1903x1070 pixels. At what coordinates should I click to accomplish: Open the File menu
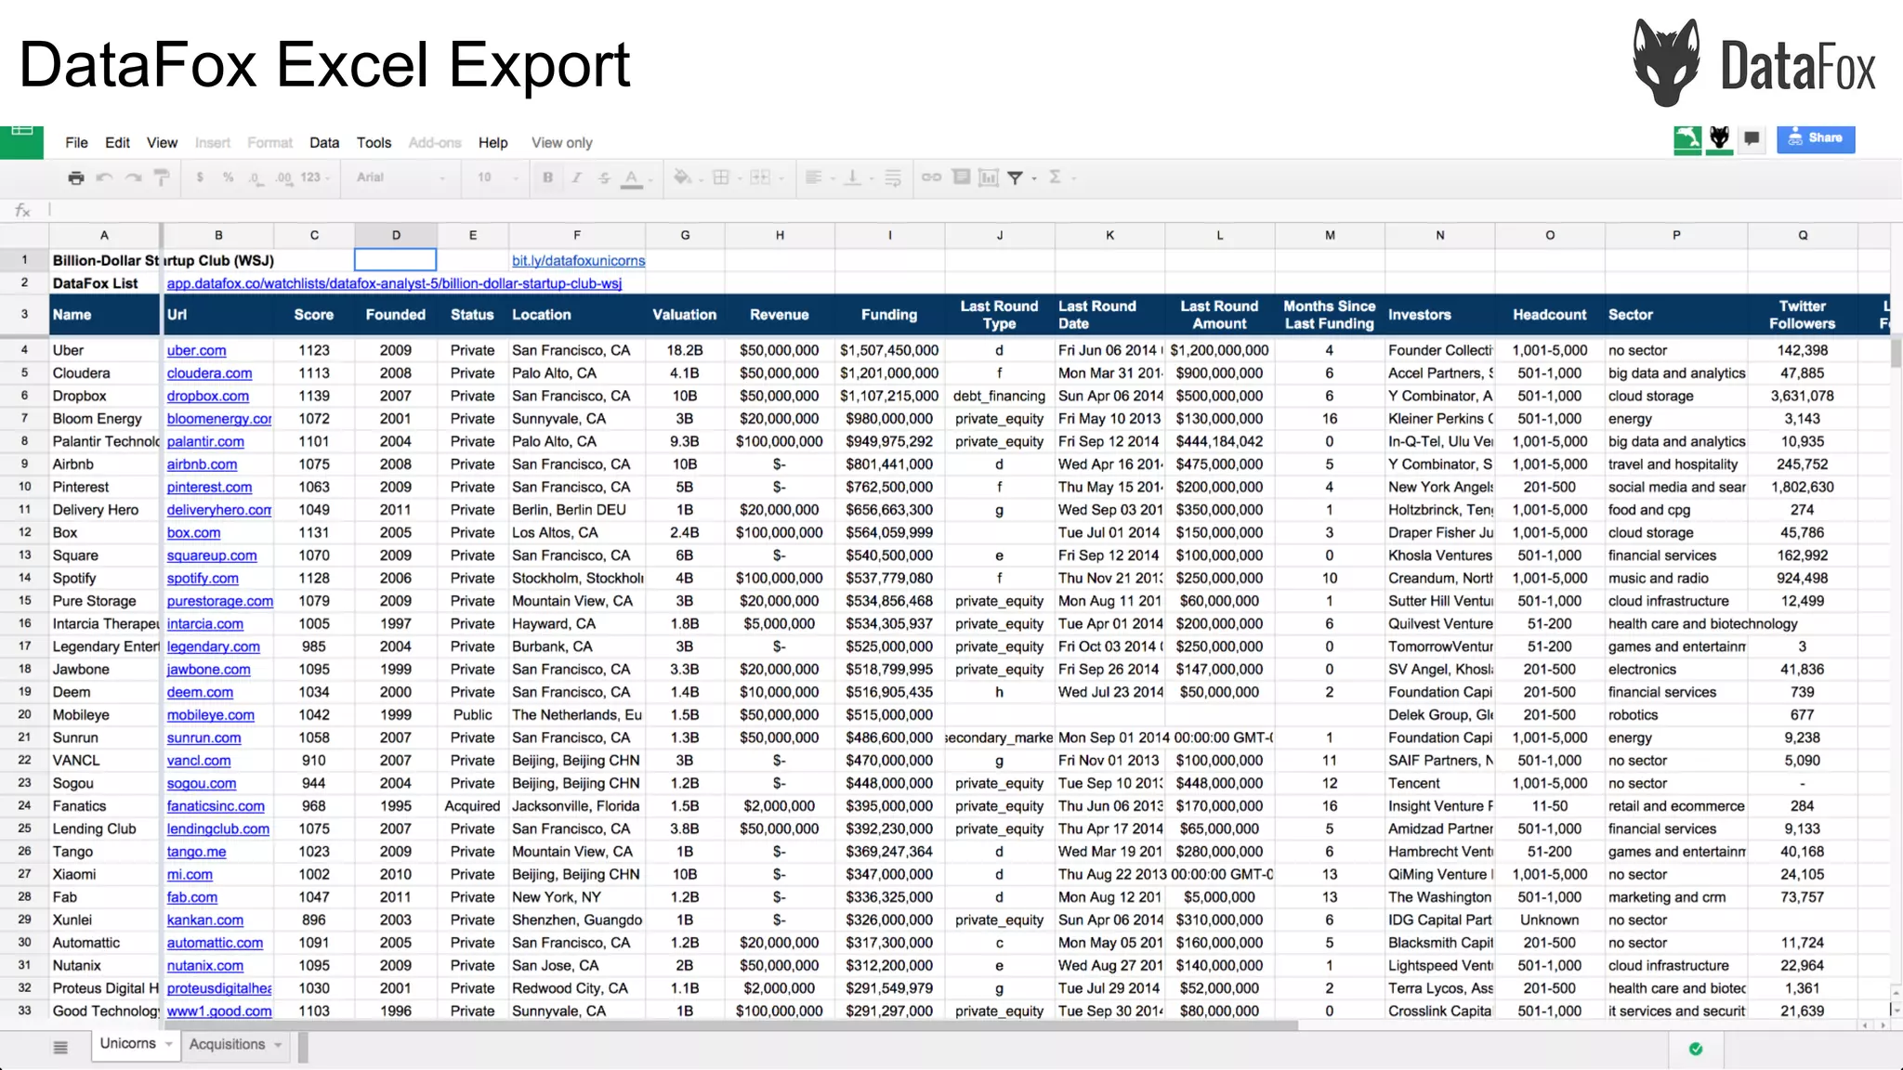[76, 142]
